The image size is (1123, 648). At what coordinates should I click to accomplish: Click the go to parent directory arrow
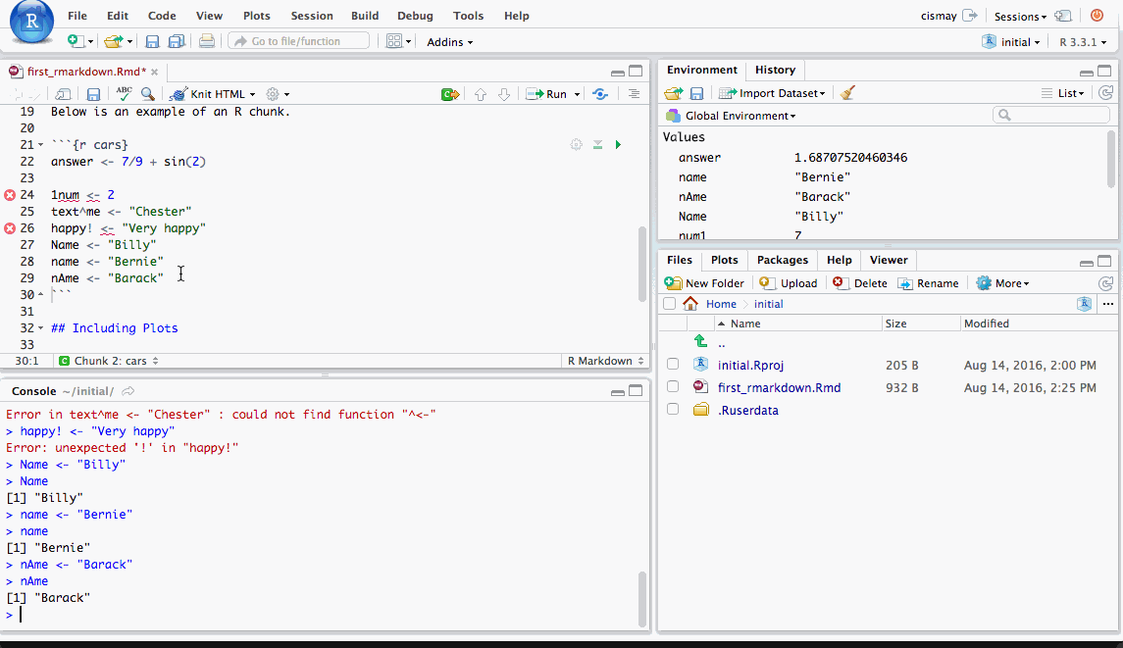(700, 341)
